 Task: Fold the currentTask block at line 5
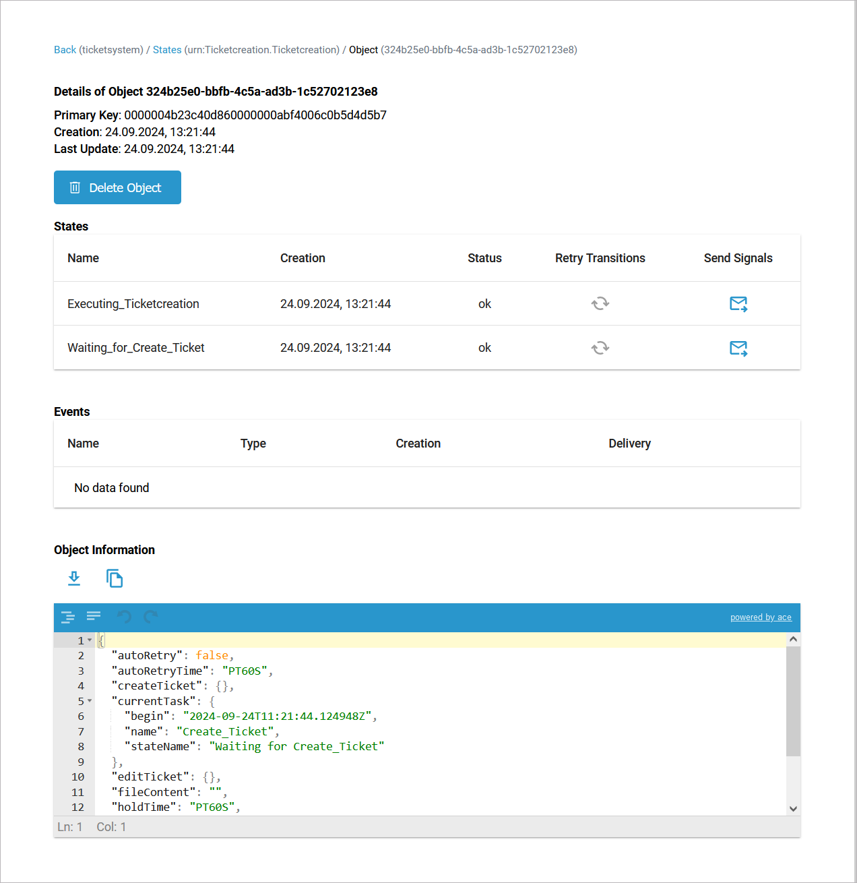pos(90,701)
